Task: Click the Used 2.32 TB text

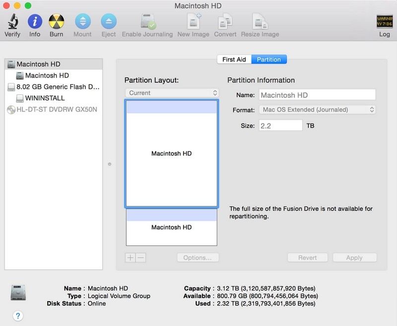Action: coord(266,304)
